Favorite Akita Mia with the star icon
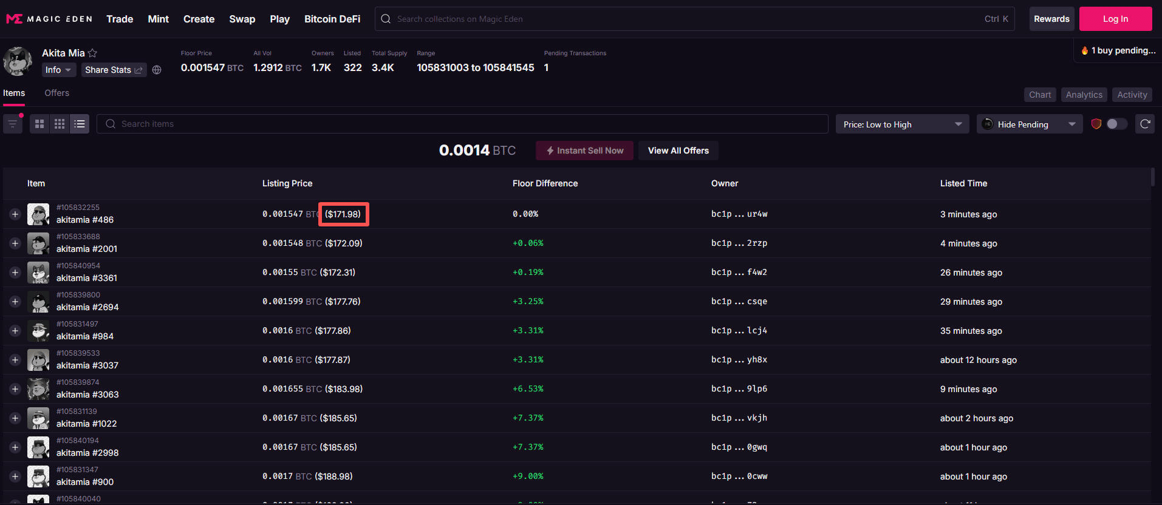 point(92,53)
